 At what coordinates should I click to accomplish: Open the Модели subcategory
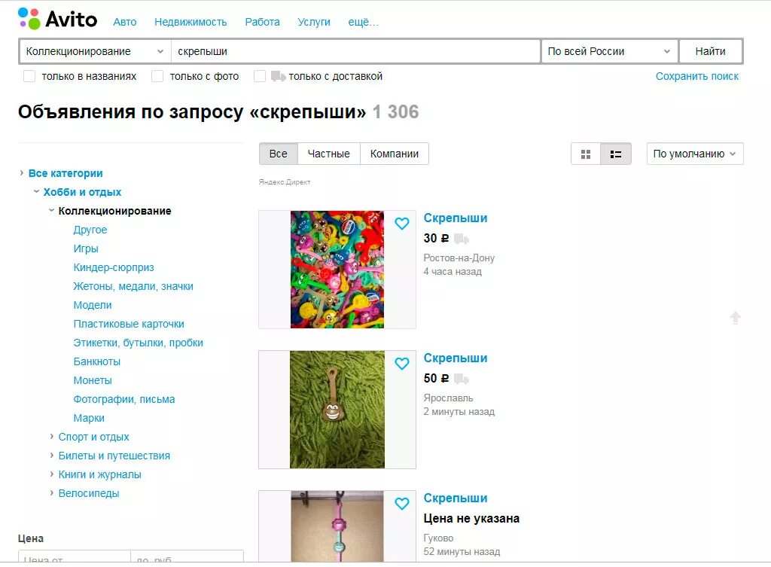click(93, 305)
